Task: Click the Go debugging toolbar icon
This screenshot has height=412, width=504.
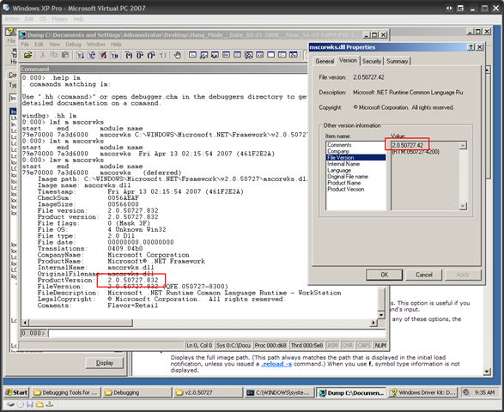Action: tap(80, 55)
